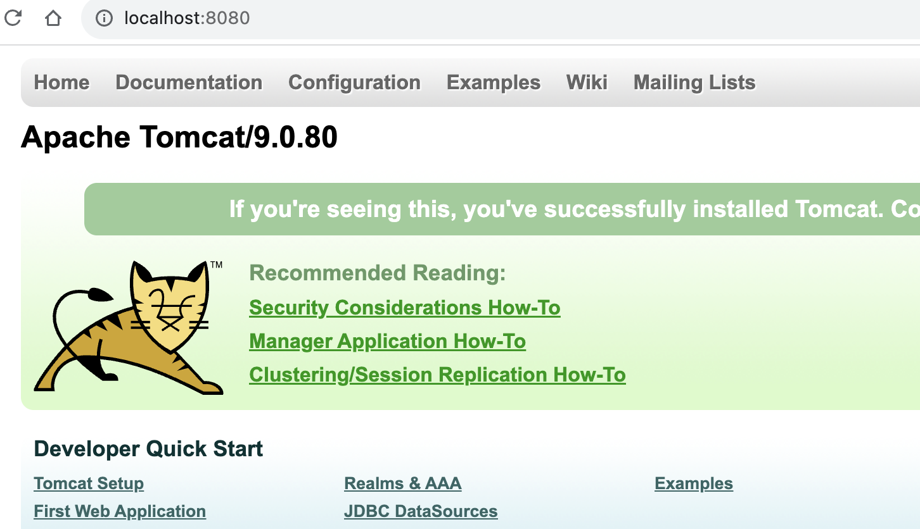Go to the browser home page icon
This screenshot has height=529, width=920.
[x=53, y=18]
